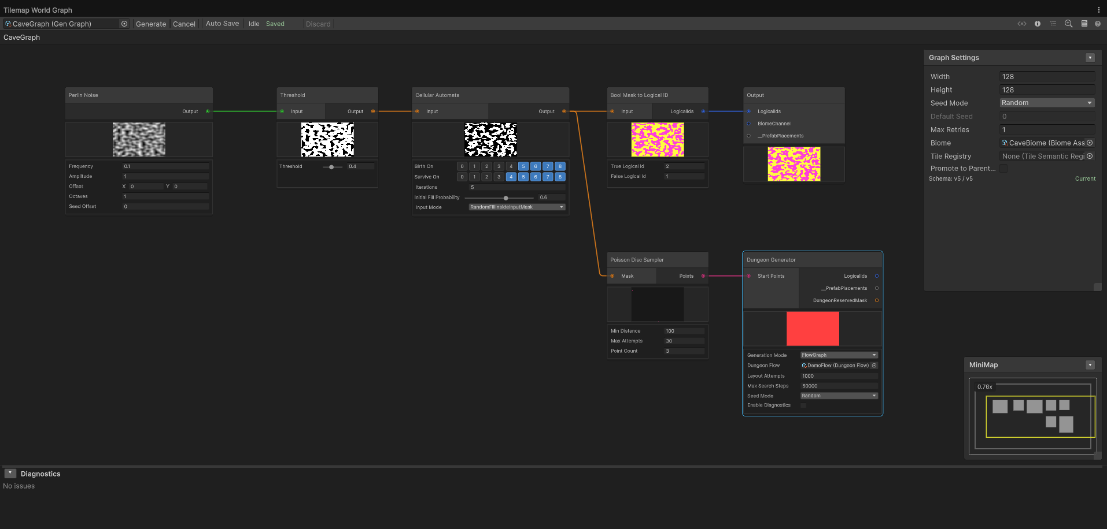This screenshot has height=529, width=1107.
Task: Click the CaveGraph breadcrumb
Action: pos(22,37)
